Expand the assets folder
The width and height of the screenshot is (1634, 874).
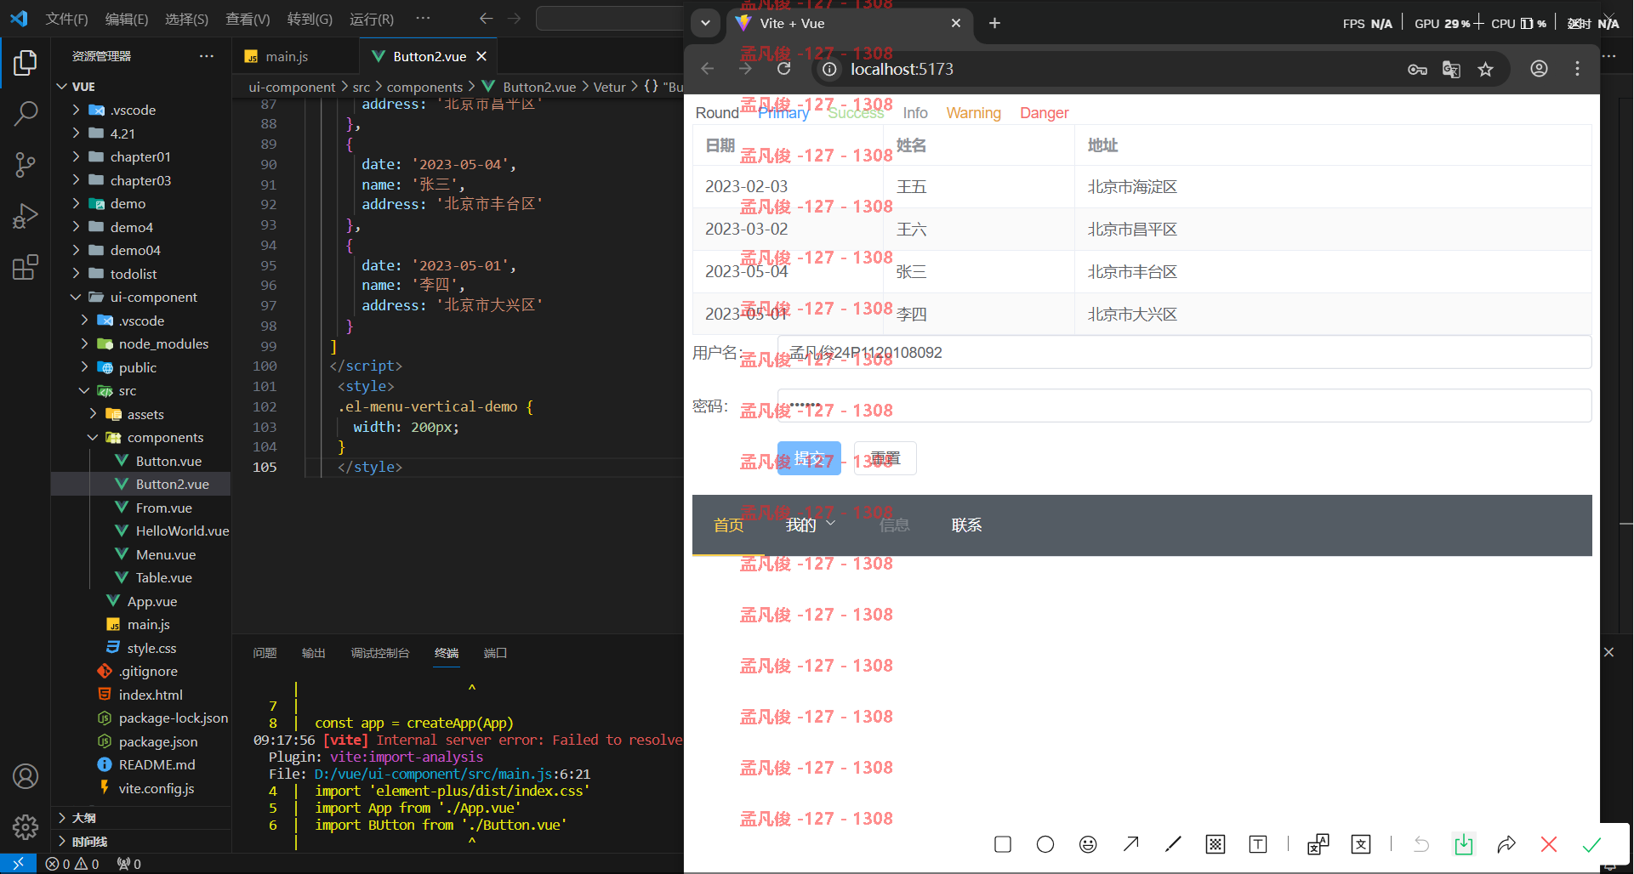point(145,414)
